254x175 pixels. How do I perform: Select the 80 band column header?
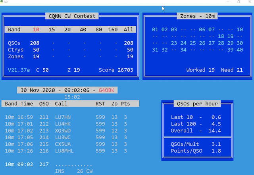[99, 29]
